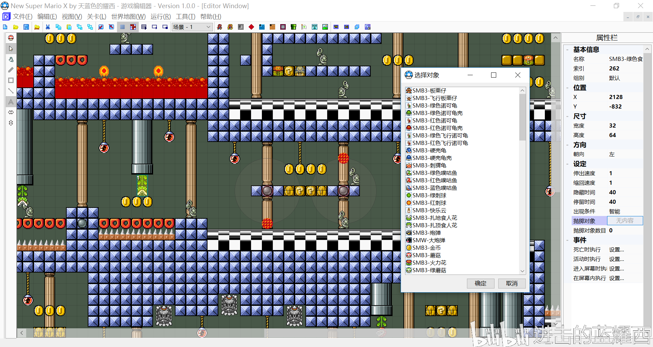Collapse the 位置 property group
Screen dimensions: 653x347
point(567,88)
